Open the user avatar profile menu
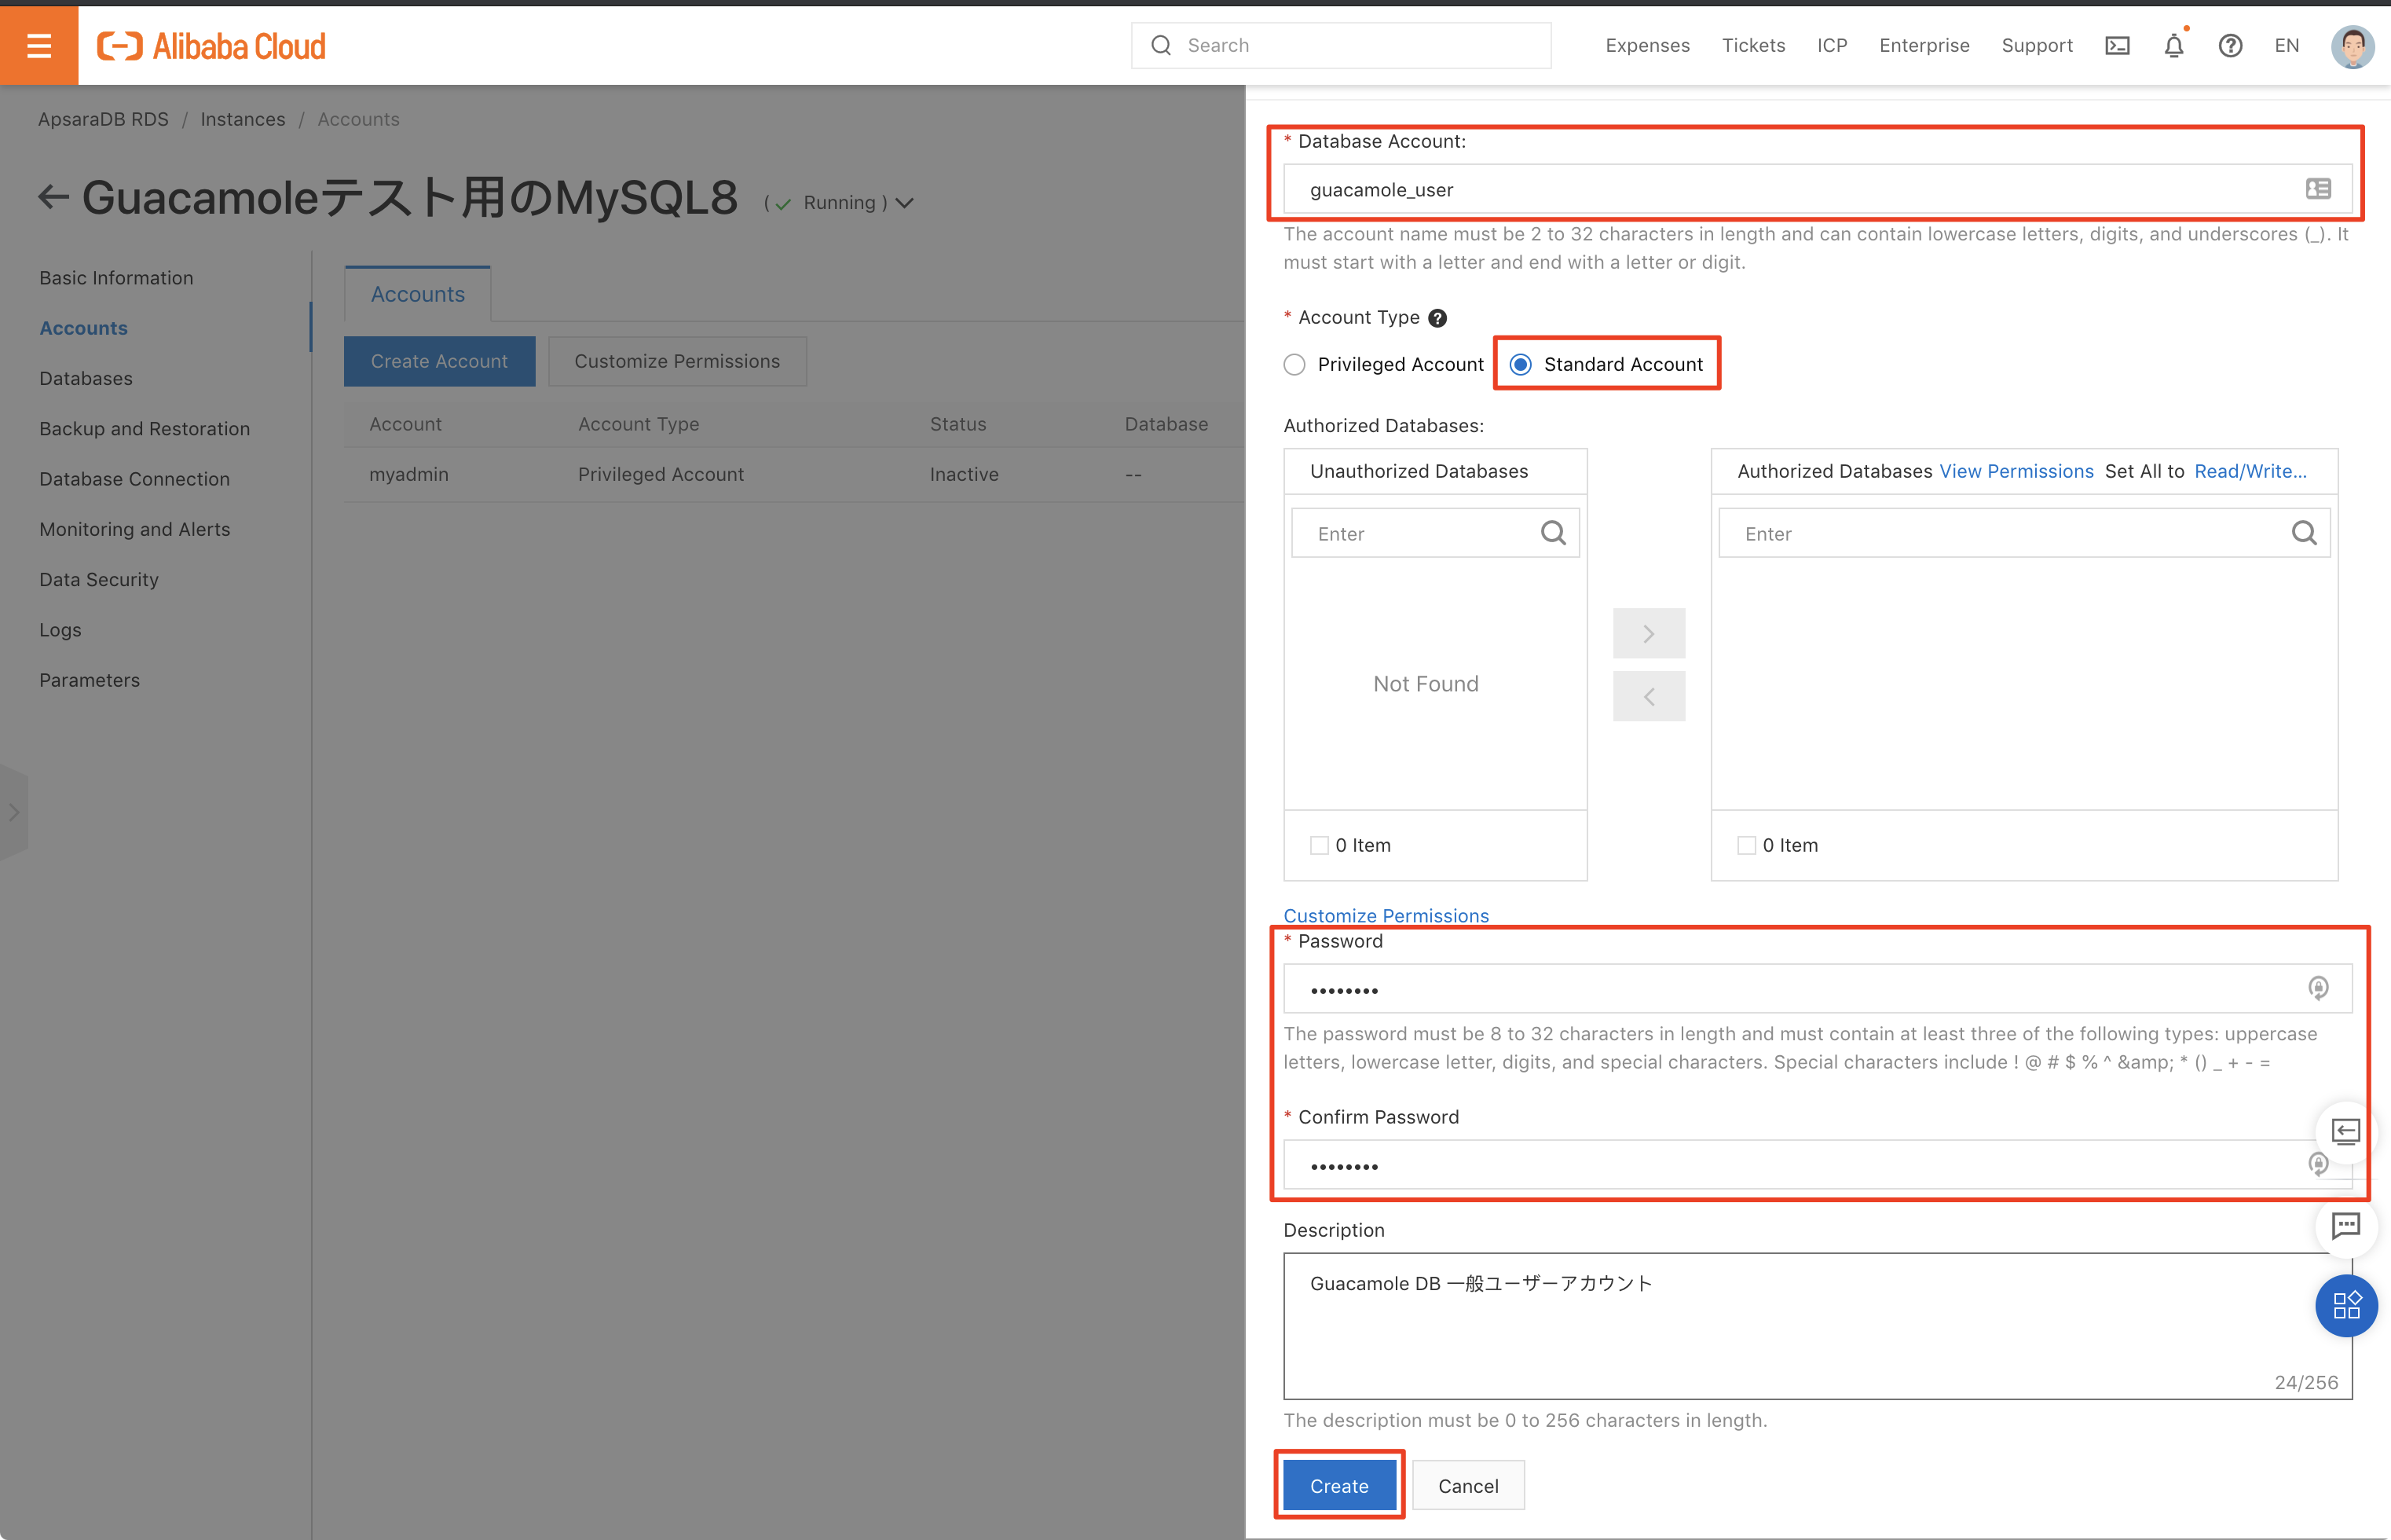 (x=2353, y=46)
